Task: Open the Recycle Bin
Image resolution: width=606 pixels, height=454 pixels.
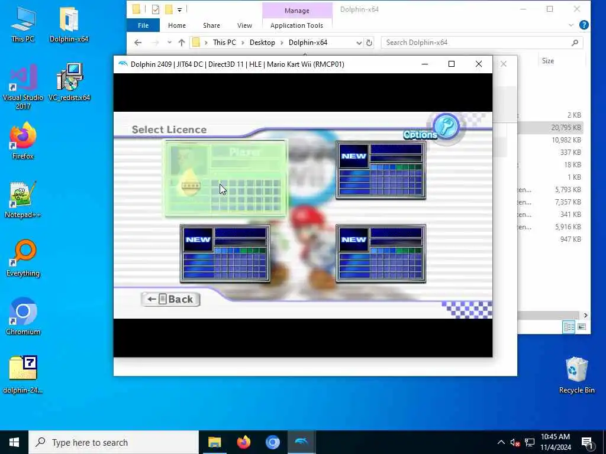Action: point(576,374)
